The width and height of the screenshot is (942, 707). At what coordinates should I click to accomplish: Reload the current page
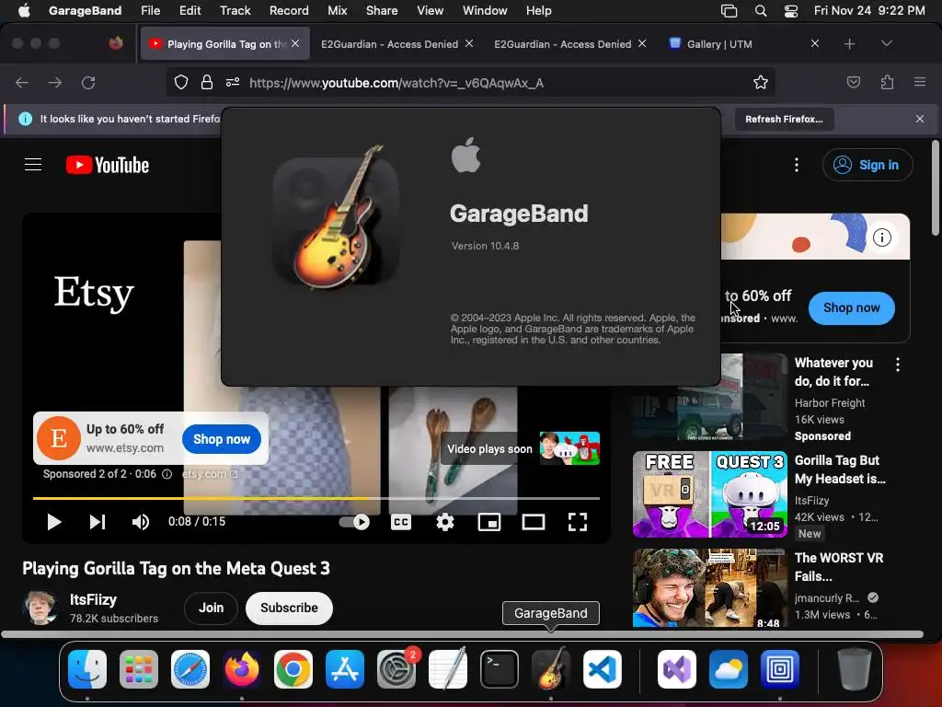coord(88,82)
